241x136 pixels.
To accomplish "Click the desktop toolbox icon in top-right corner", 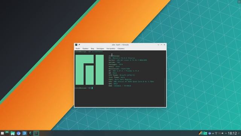I will pyautogui.click(x=239, y=2).
